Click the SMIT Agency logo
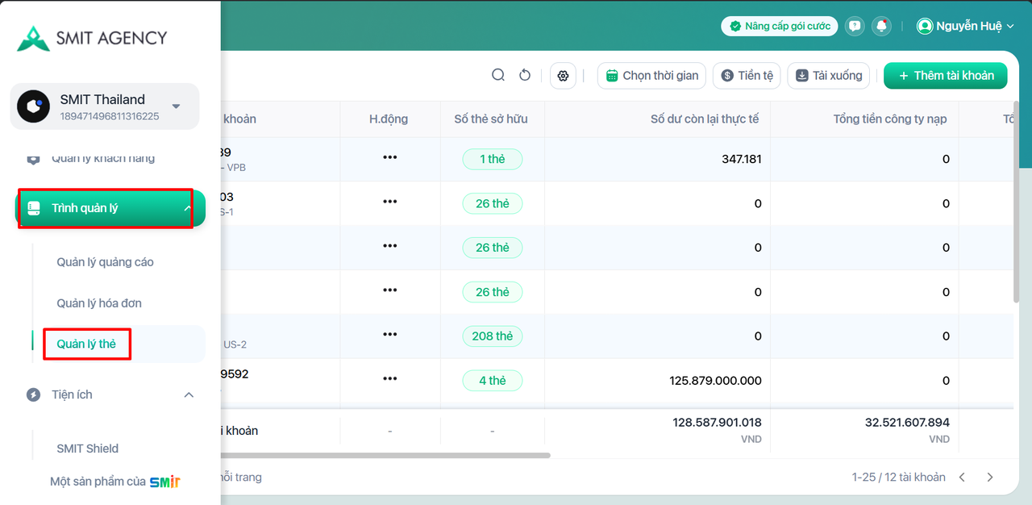Image resolution: width=1032 pixels, height=505 pixels. [92, 38]
